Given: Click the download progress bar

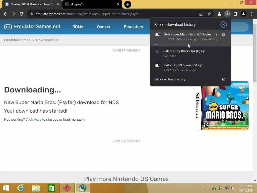Looking at the screenshot, I should click(190, 44).
